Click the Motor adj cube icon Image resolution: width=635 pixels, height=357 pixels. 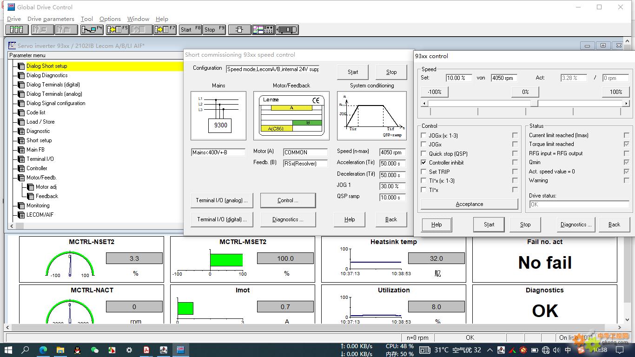click(31, 187)
